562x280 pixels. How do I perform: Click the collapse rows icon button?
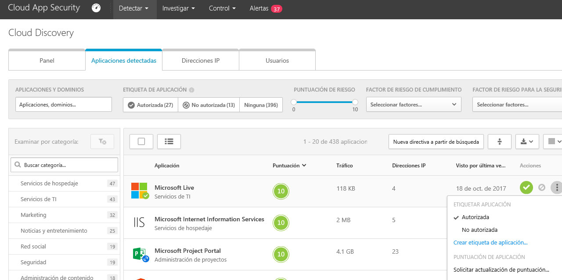500,142
